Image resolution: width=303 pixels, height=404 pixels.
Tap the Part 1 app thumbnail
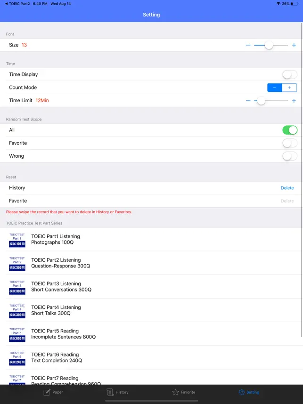pos(17,240)
